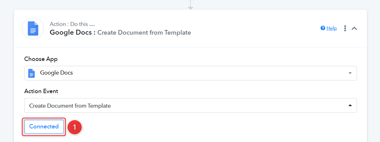Viewport: 380px width, 142px height.
Task: Click the gray Create Document from Template header subtitle
Action: 144,32
